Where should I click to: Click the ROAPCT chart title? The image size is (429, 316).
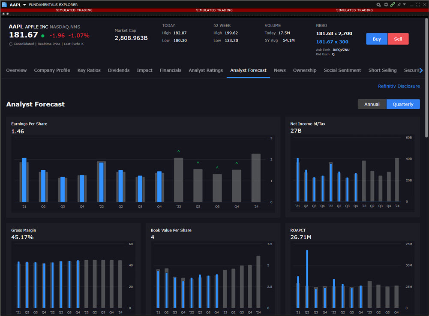pyautogui.click(x=298, y=230)
